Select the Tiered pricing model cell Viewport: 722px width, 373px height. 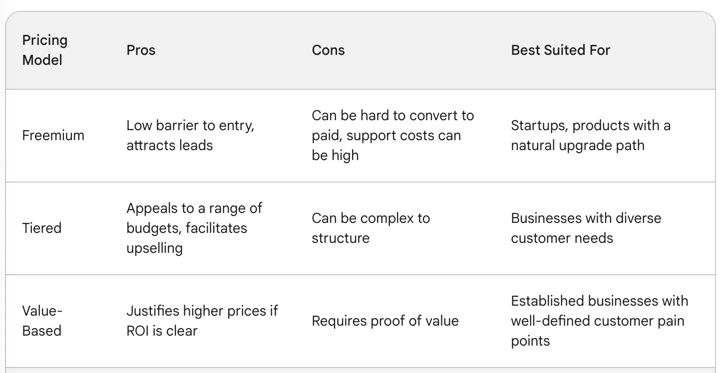tap(42, 228)
